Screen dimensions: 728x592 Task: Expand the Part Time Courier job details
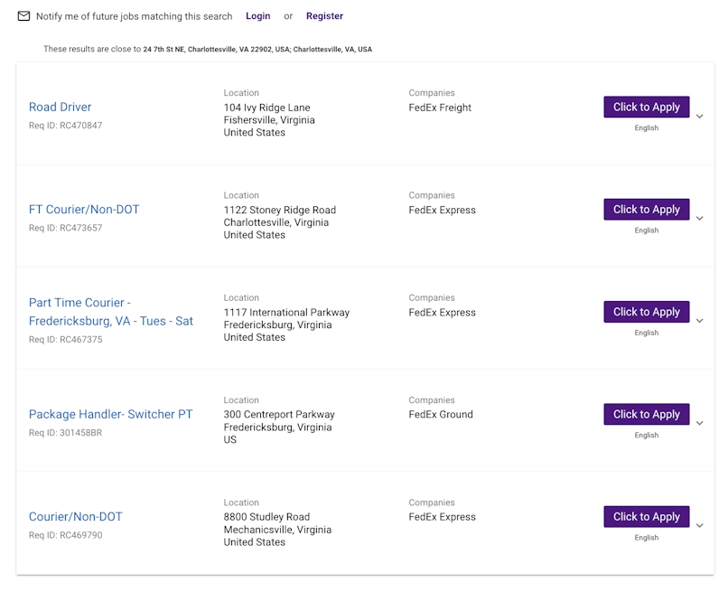tap(699, 322)
